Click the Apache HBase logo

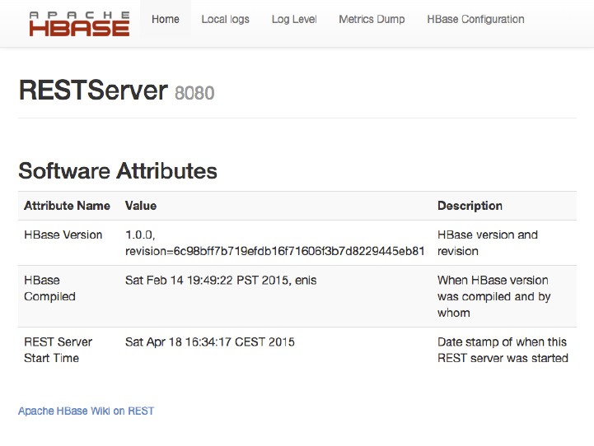pyautogui.click(x=79, y=24)
